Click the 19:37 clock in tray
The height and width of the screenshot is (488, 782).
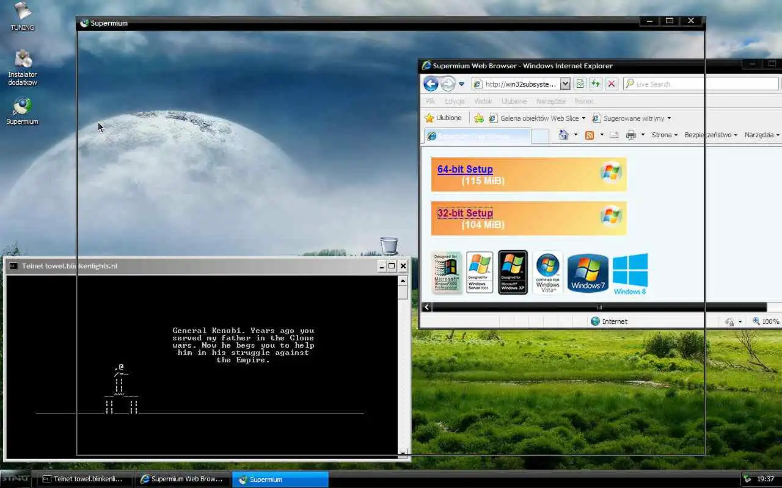tap(766, 479)
